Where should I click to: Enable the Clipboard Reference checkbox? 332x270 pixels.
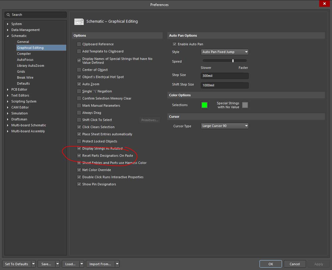click(79, 44)
